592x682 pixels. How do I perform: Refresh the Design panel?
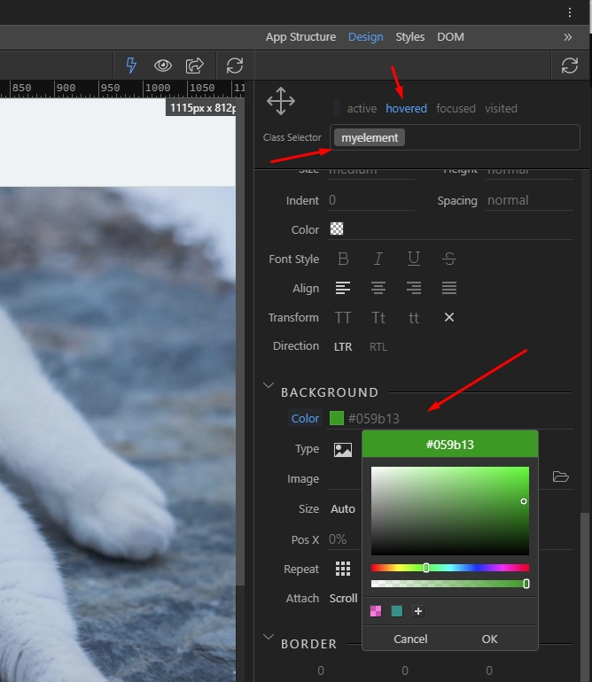569,66
